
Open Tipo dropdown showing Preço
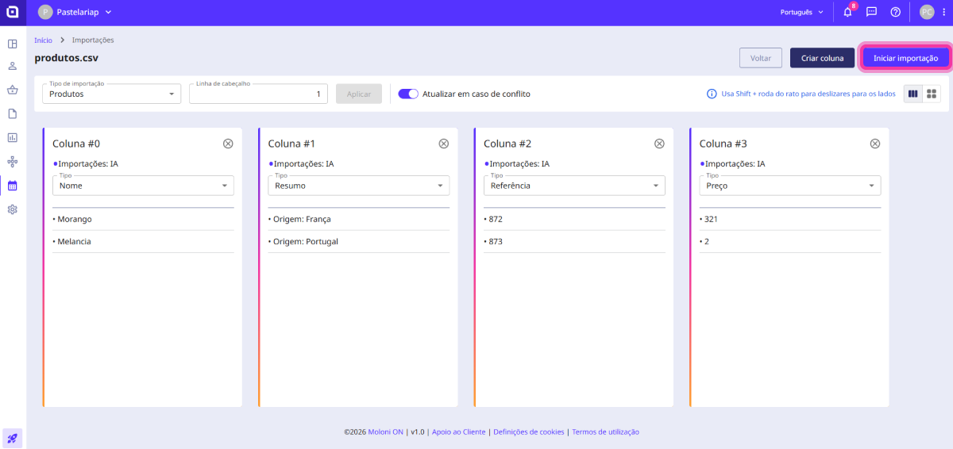click(x=790, y=186)
